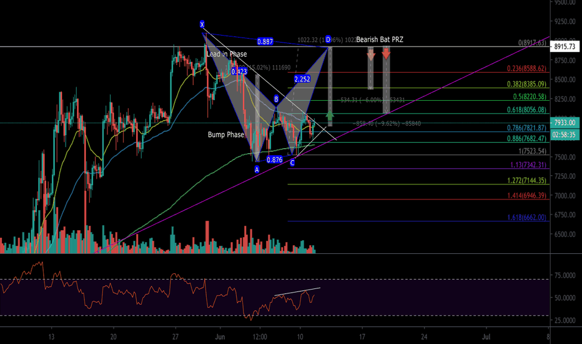Select the D point marker of the pattern
The width and height of the screenshot is (582, 344).
click(x=328, y=39)
